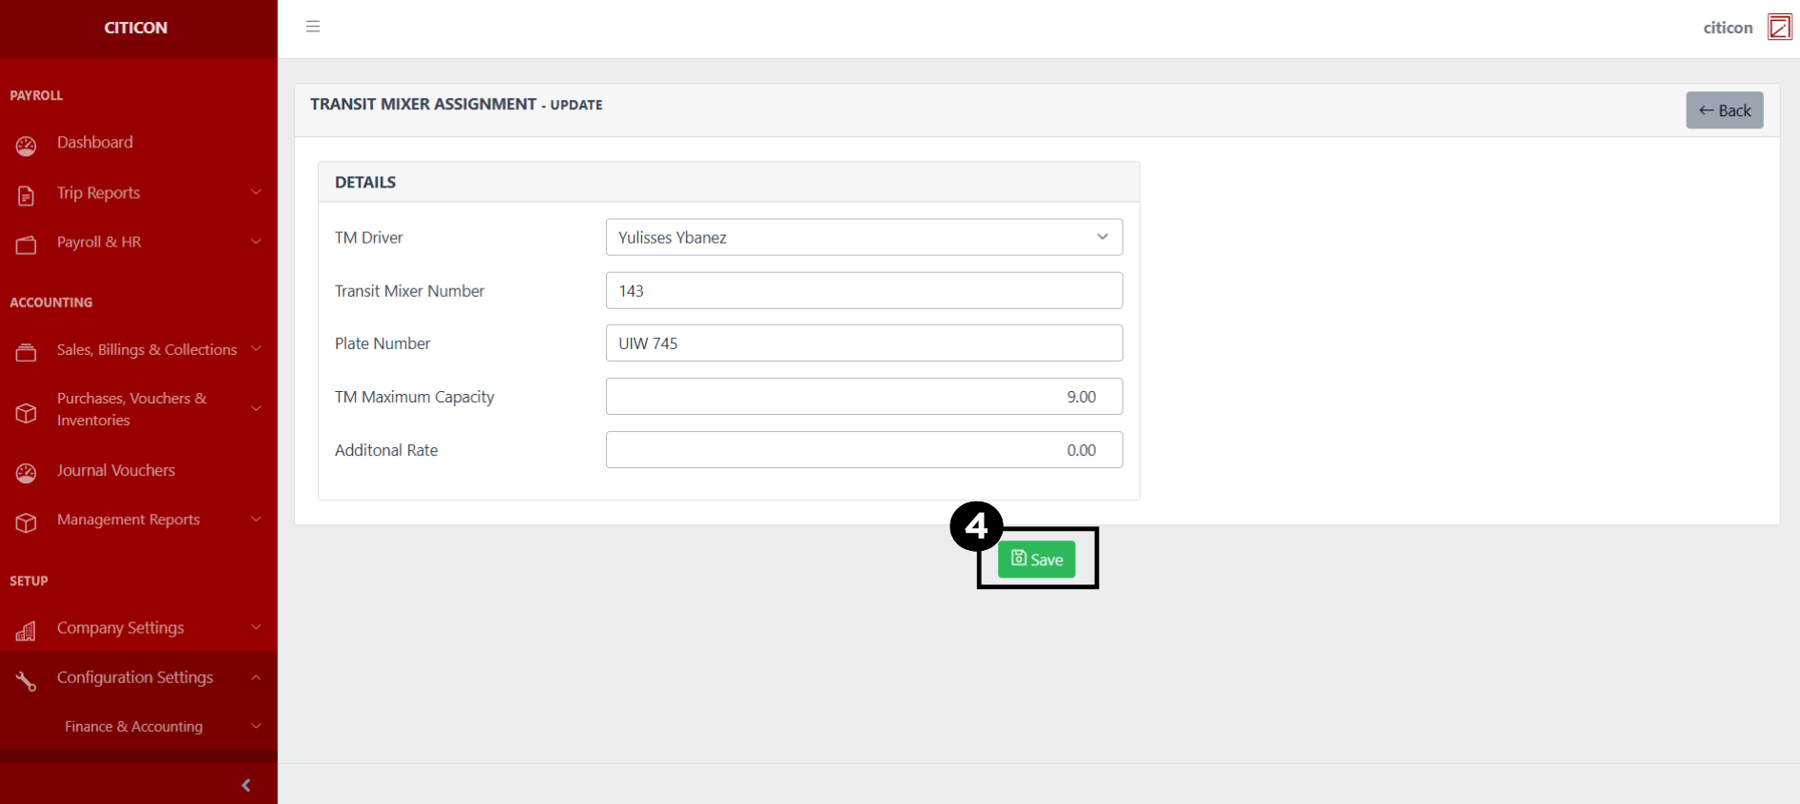Click the citicon user profile icon
This screenshot has width=1800, height=804.
pos(1779,28)
